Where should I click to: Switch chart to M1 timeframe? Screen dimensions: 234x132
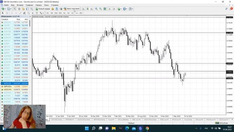(x=48, y=13)
